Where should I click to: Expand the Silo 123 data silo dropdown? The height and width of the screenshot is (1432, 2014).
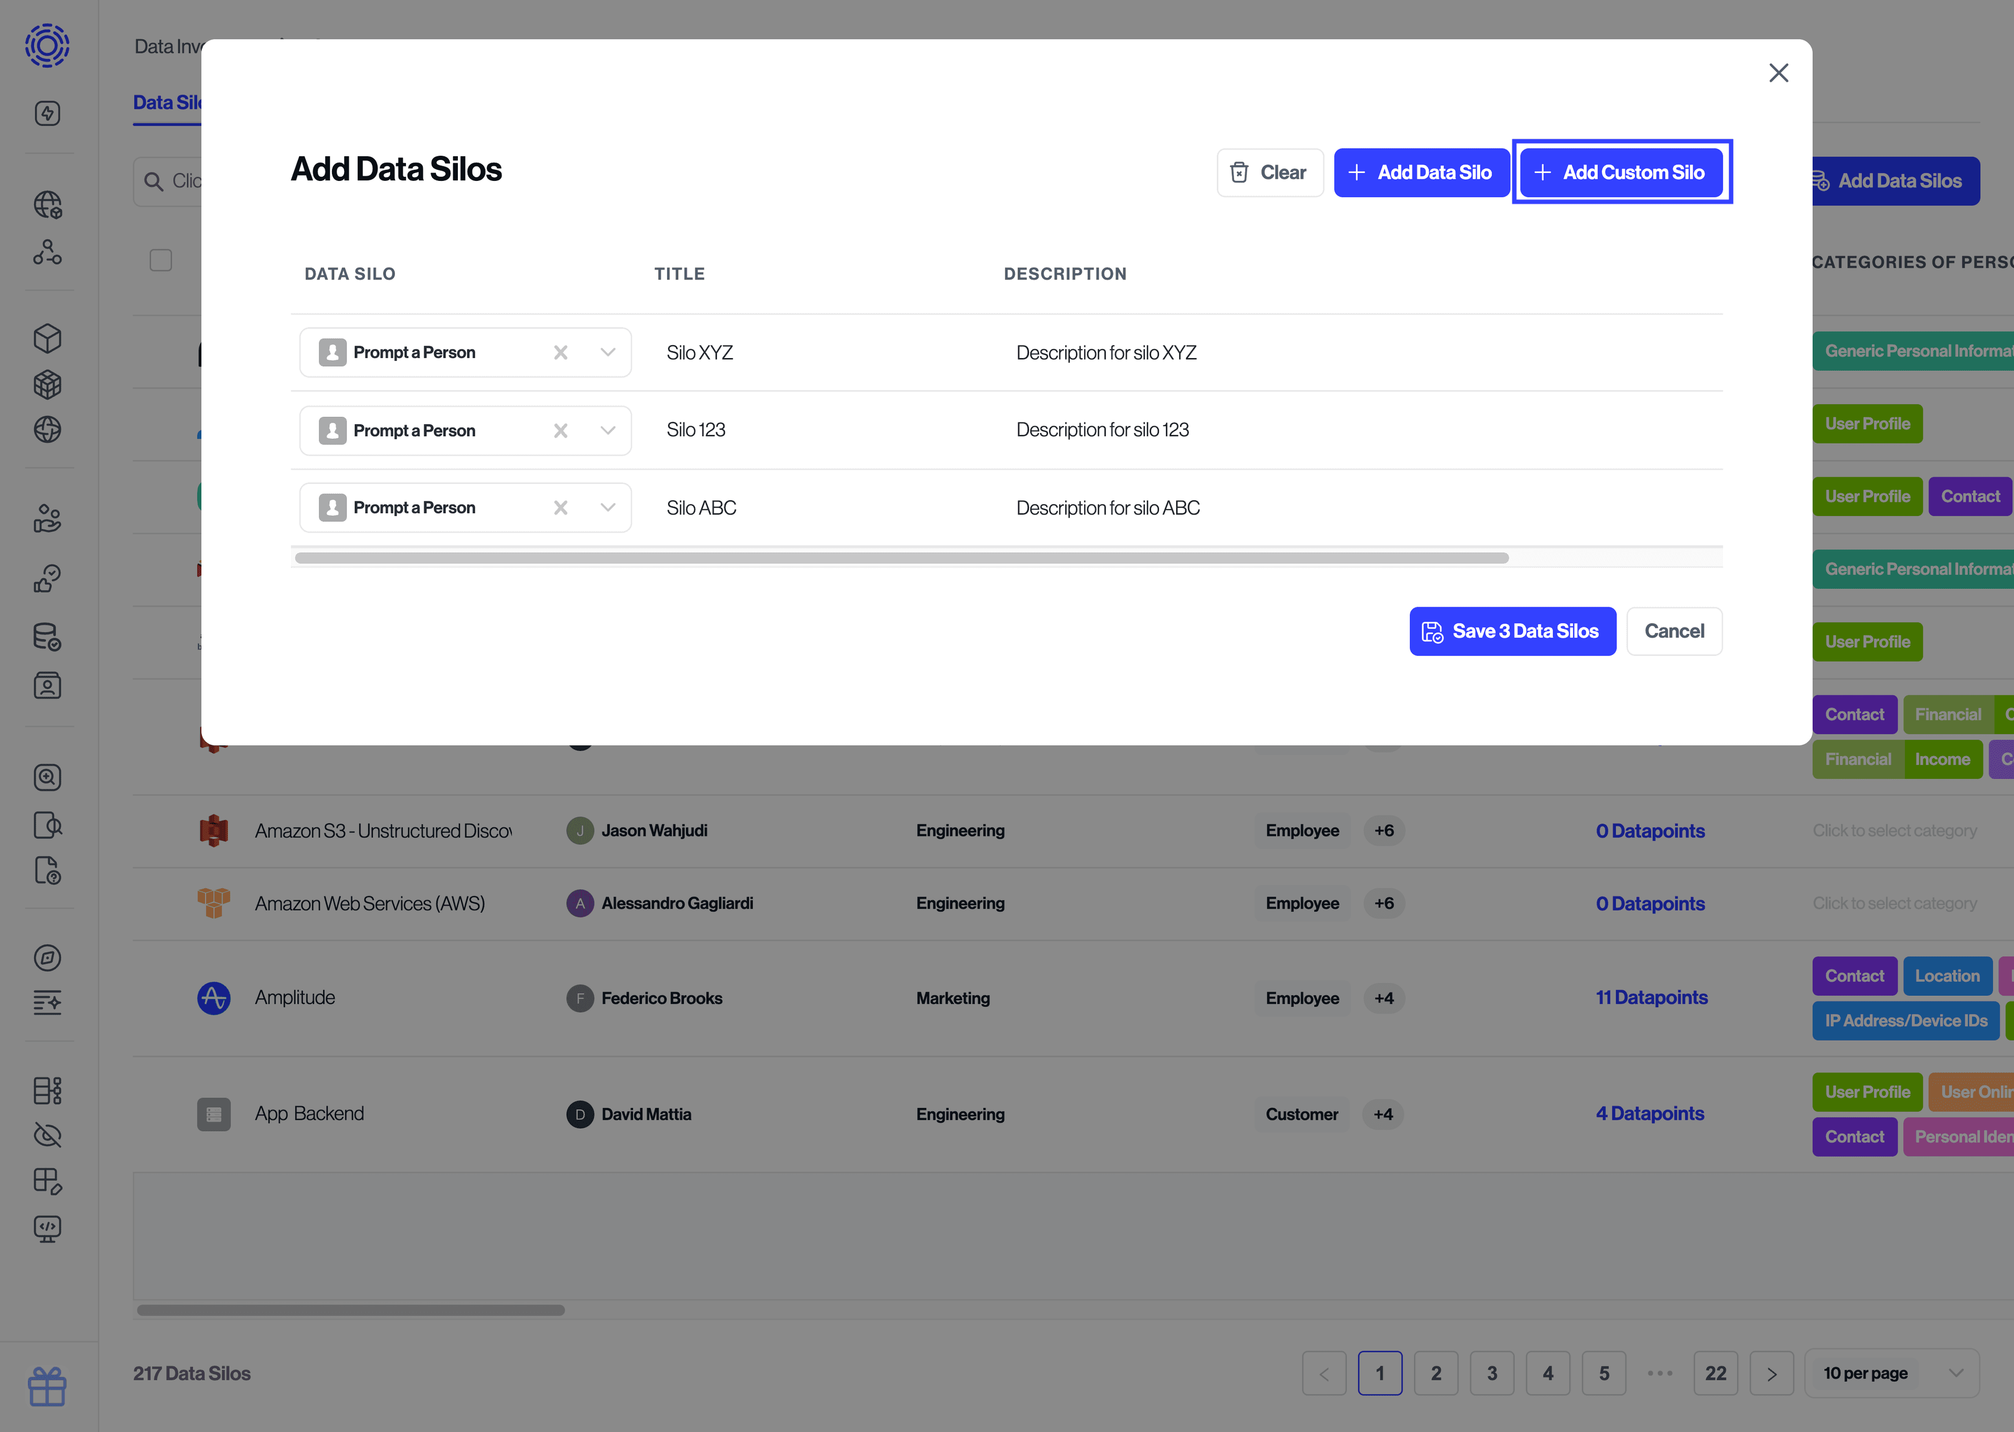coord(608,430)
